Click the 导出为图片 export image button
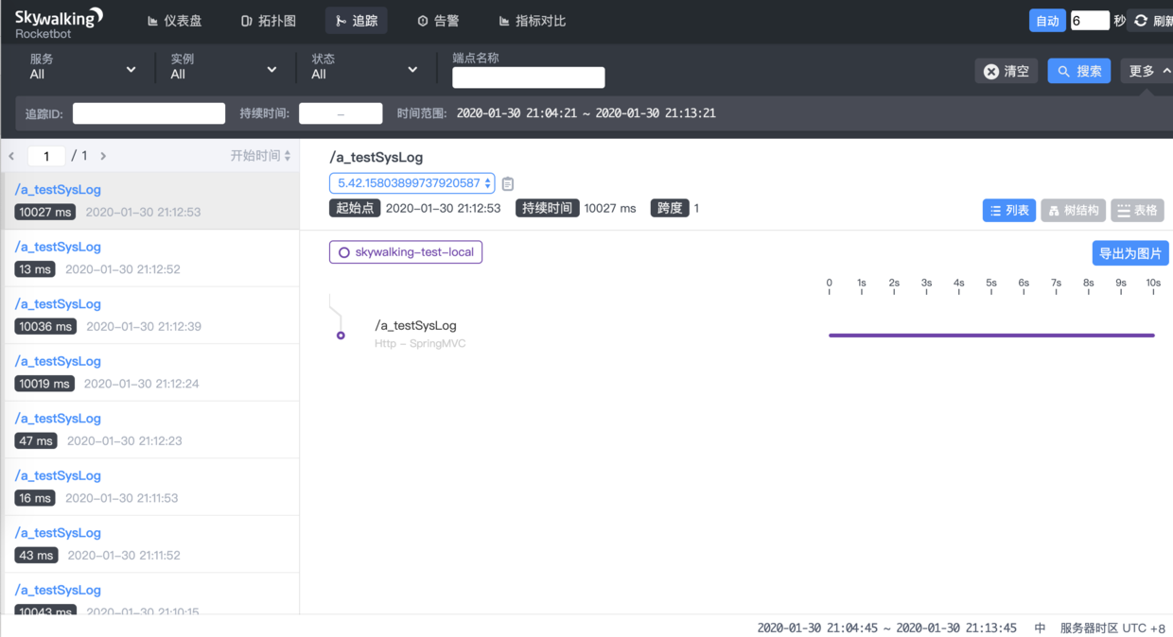 [1130, 253]
